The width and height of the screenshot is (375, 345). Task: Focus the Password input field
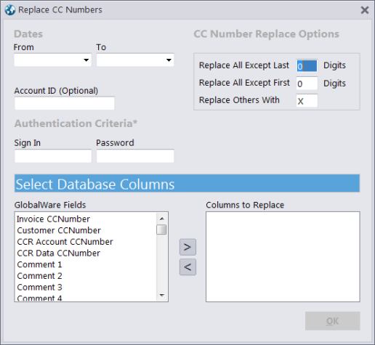click(135, 156)
